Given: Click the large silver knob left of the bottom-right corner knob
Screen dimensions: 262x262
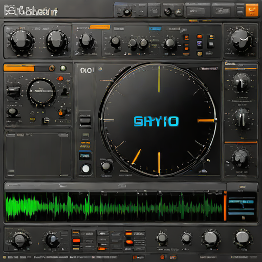Looking at the screenshot, I should point(211,238).
